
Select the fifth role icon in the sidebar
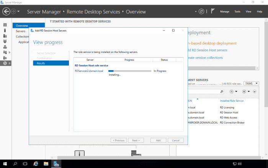5,47
